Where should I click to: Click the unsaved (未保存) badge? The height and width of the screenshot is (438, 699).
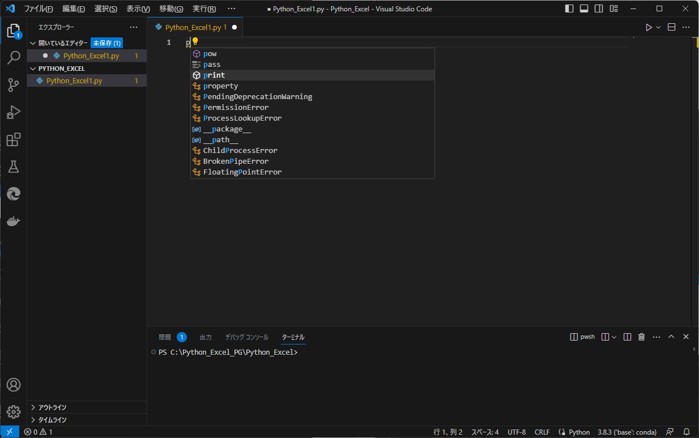106,43
